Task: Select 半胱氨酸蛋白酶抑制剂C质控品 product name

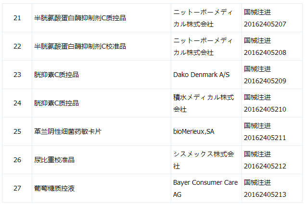Action: point(77,18)
